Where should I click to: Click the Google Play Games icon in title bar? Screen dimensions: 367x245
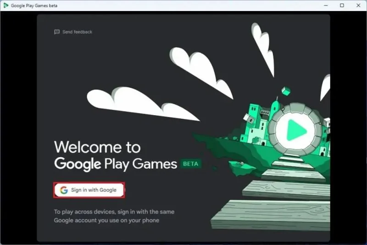(6, 5)
